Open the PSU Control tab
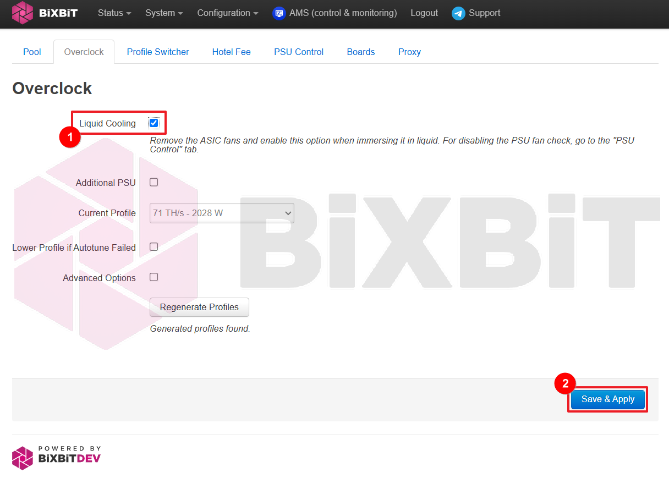Image resolution: width=669 pixels, height=478 pixels. point(299,52)
